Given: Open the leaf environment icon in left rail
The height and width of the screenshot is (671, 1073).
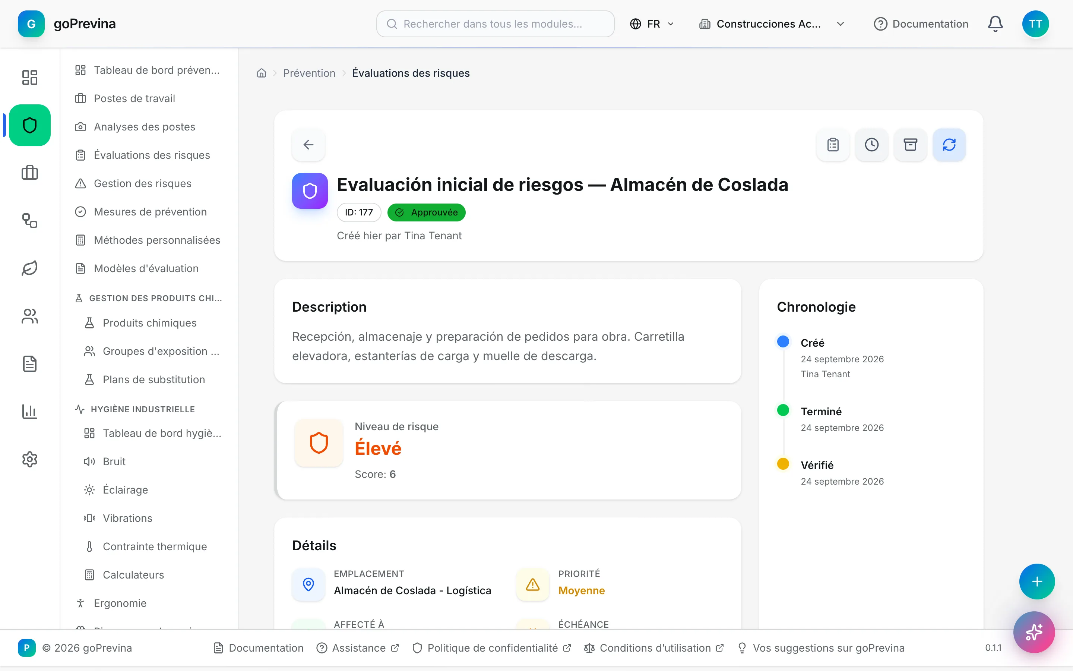Looking at the screenshot, I should 30,268.
